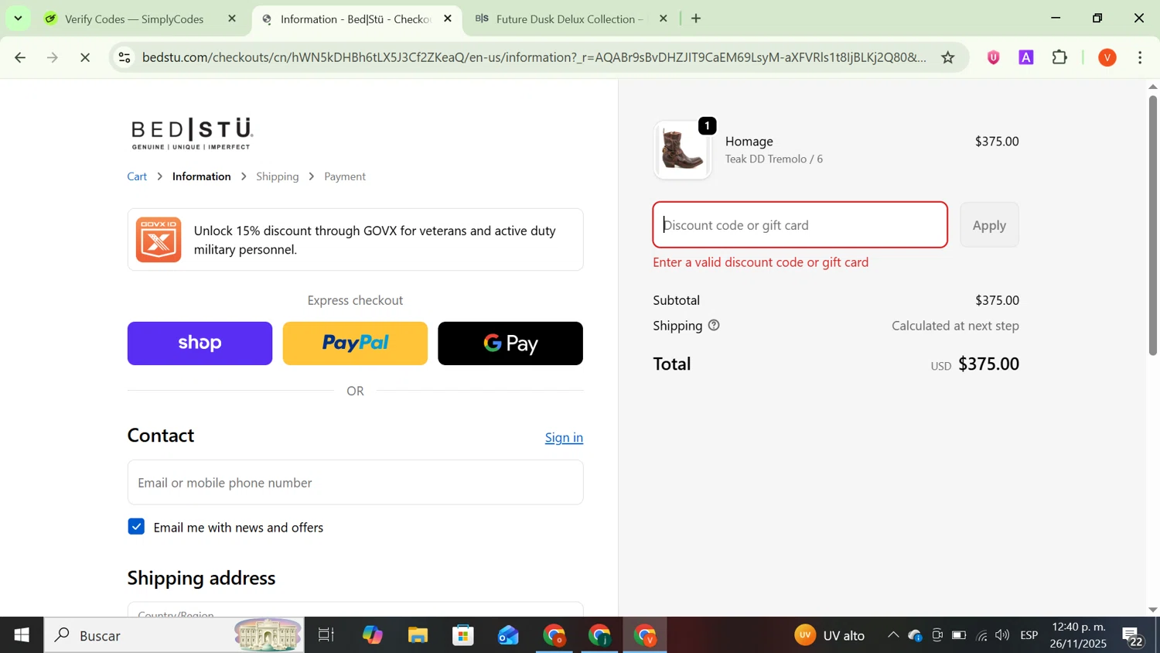Open Chrome's three-dot menu
1160x653 pixels.
[1140, 57]
